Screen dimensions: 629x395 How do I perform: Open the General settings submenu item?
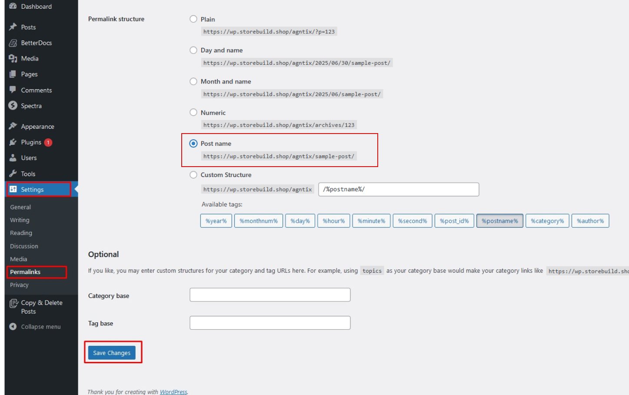click(20, 207)
